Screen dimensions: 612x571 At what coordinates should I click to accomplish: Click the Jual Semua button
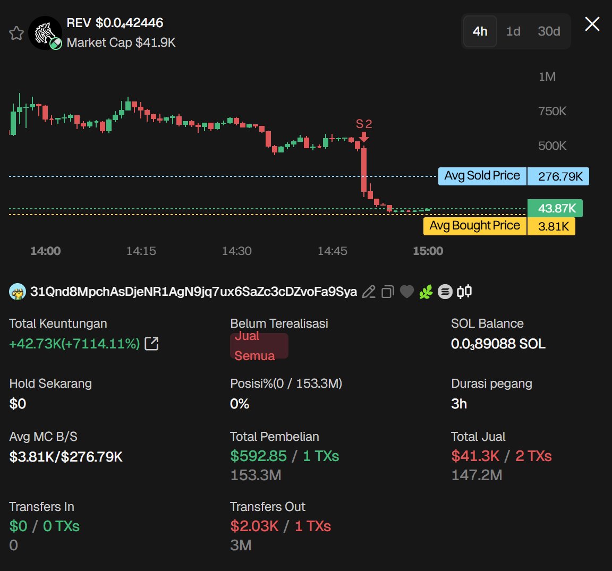click(x=259, y=346)
